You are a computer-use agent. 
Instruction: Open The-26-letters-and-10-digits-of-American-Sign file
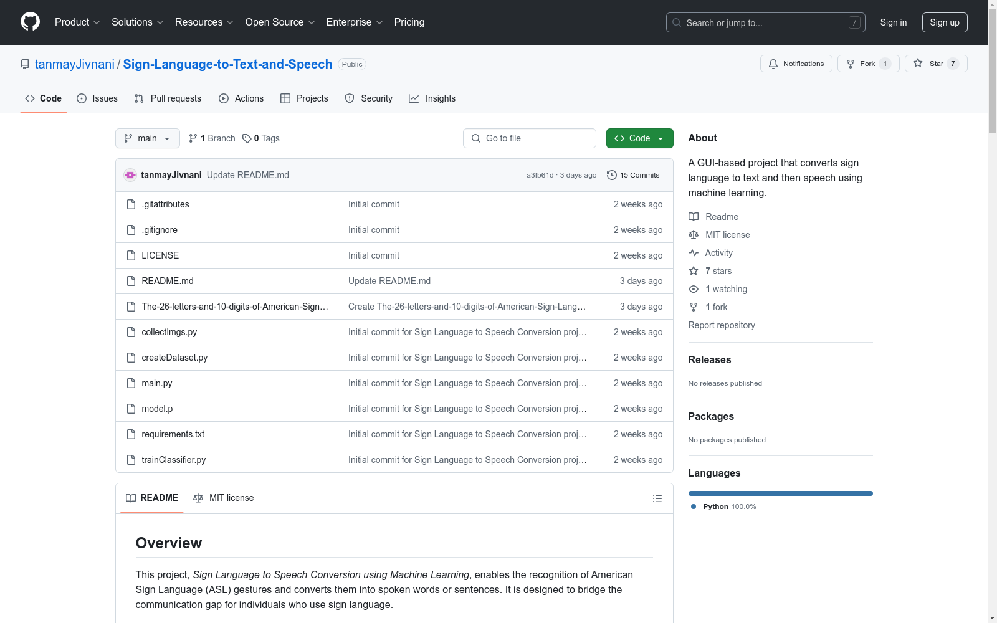(x=235, y=307)
